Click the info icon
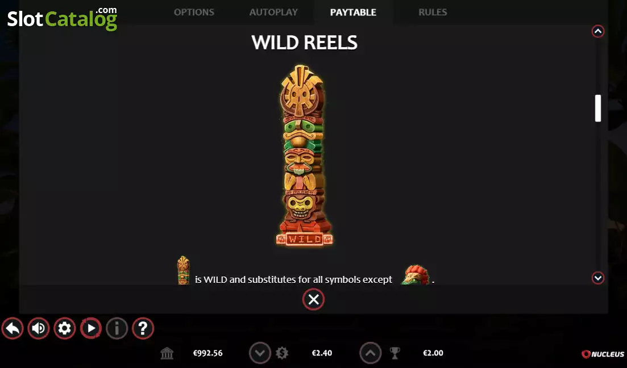The height and width of the screenshot is (368, 627). tap(117, 328)
